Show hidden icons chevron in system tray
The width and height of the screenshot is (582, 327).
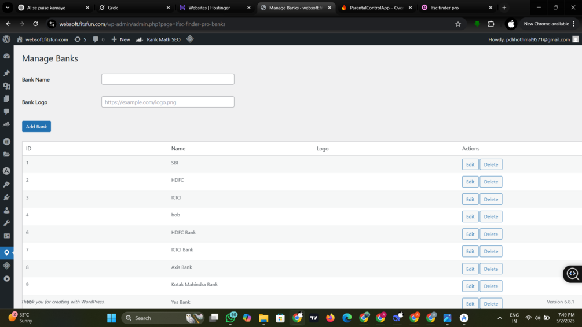[500, 318]
